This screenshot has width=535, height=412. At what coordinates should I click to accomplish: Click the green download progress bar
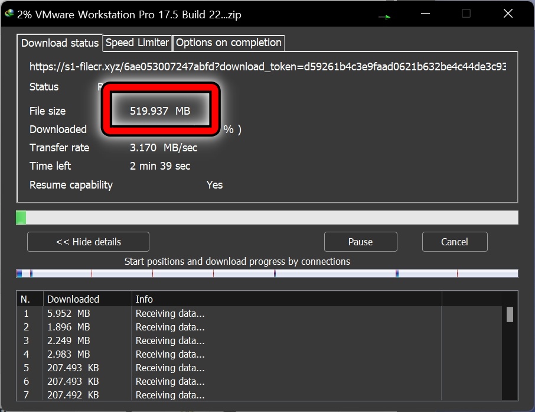(x=267, y=218)
